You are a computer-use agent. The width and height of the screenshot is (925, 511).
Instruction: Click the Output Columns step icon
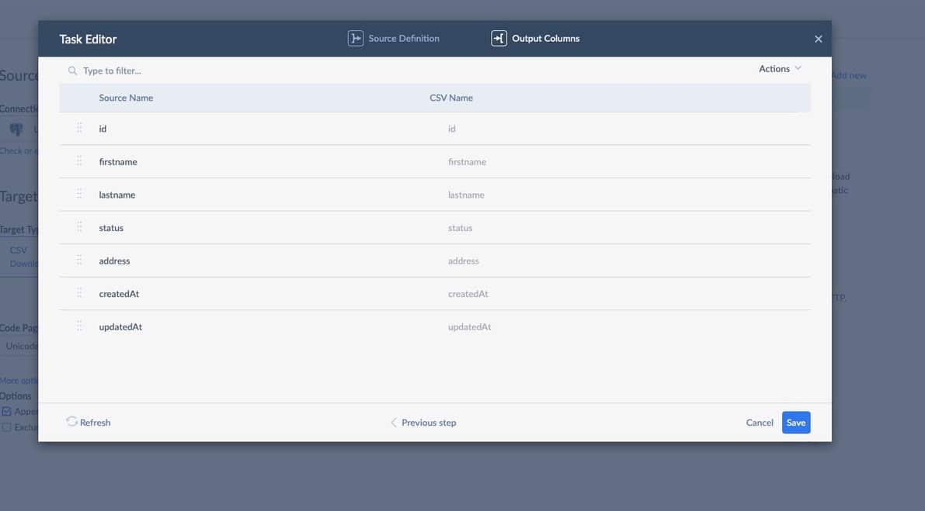click(499, 39)
